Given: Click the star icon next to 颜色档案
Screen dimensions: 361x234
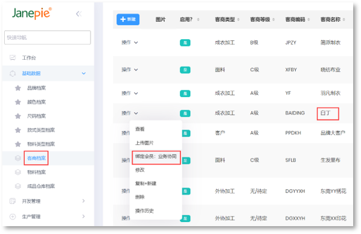Looking at the screenshot, I should [18, 102].
